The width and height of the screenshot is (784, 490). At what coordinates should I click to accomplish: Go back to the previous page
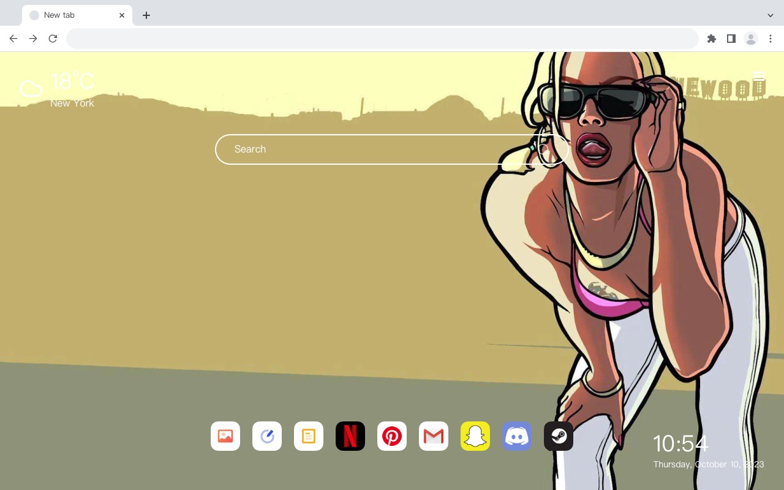(x=13, y=39)
